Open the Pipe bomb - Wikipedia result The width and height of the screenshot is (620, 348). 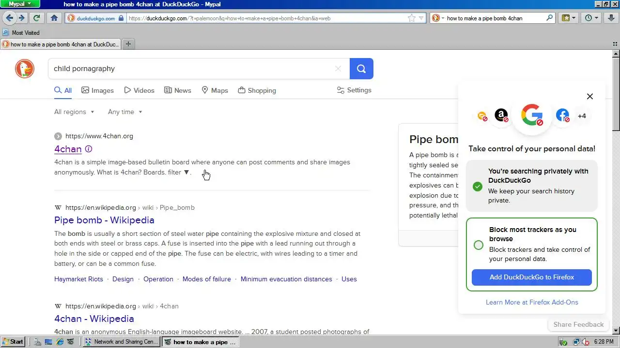[104, 220]
